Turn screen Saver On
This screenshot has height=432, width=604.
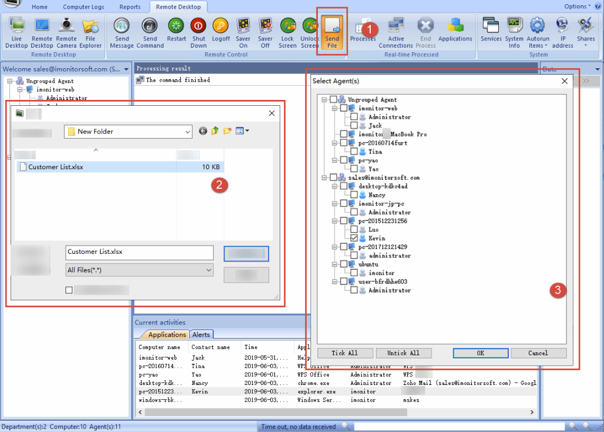(243, 33)
